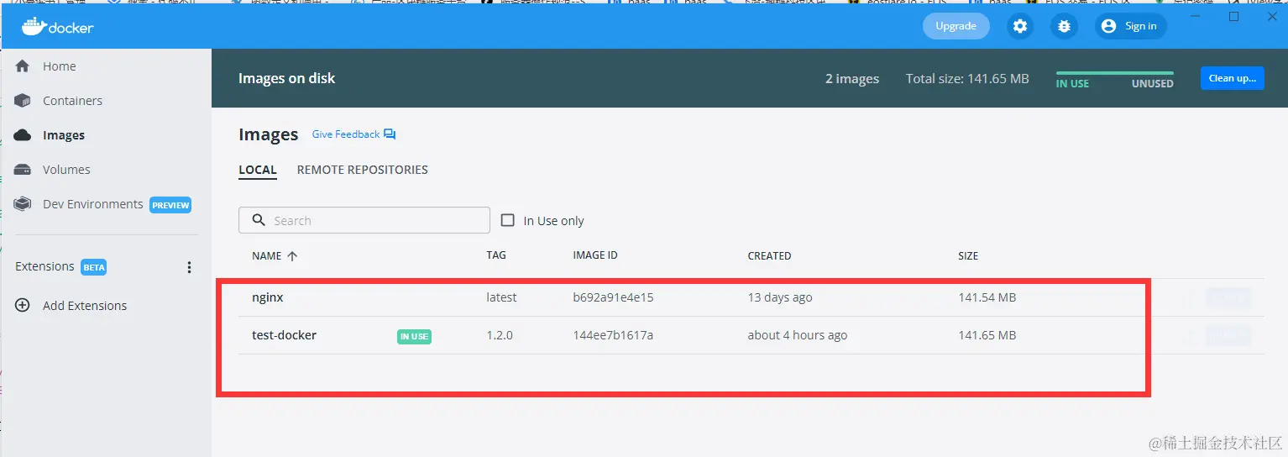Click the magnifier icon in Search
1288x457 pixels.
(259, 220)
